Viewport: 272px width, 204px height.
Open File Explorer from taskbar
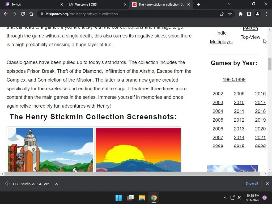pos(142,198)
